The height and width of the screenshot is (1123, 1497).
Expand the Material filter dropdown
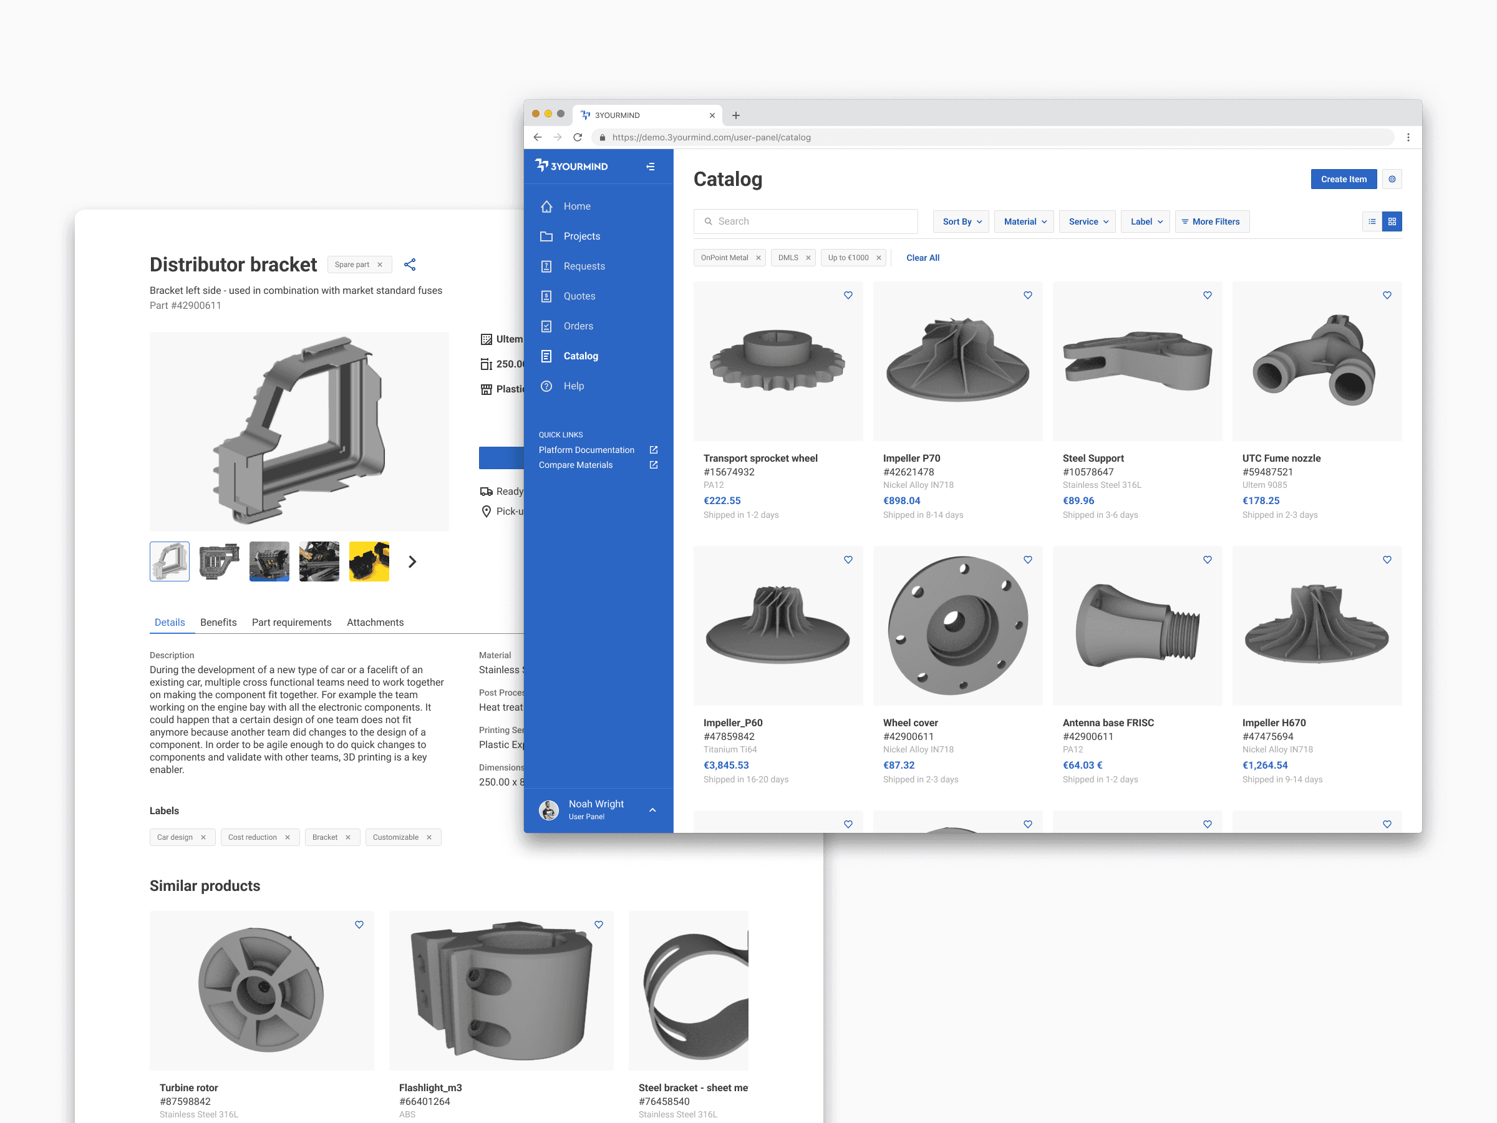(1024, 221)
